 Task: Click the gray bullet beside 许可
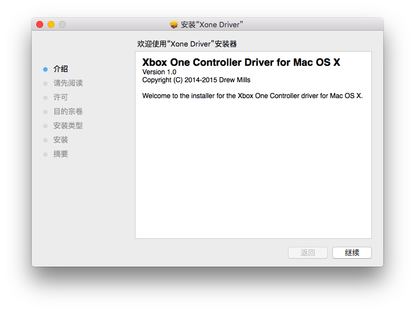pyautogui.click(x=45, y=98)
